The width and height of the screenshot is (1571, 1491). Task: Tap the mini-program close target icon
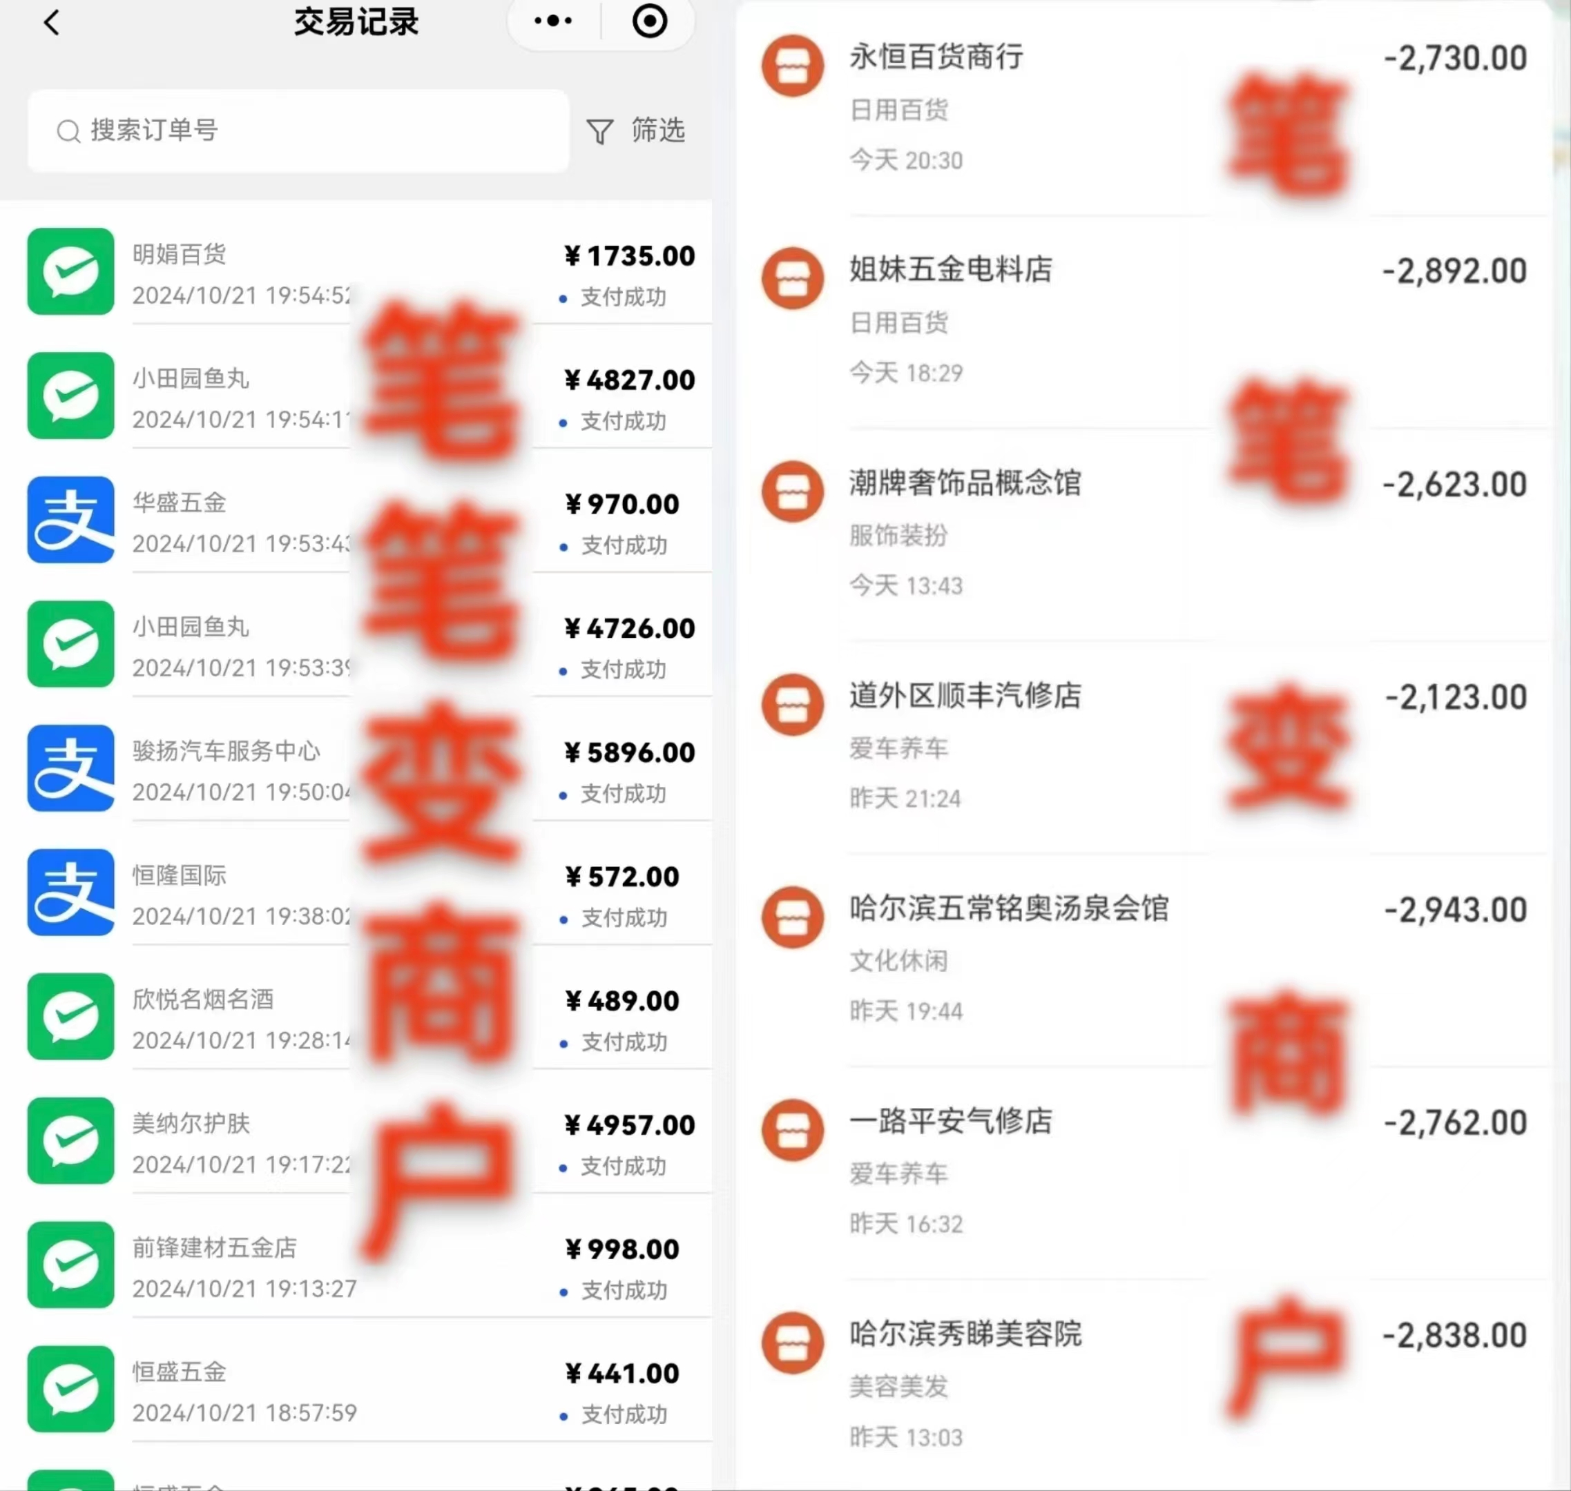coord(650,21)
